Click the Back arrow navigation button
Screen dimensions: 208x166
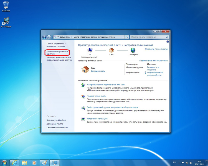pyautogui.click(x=44, y=37)
